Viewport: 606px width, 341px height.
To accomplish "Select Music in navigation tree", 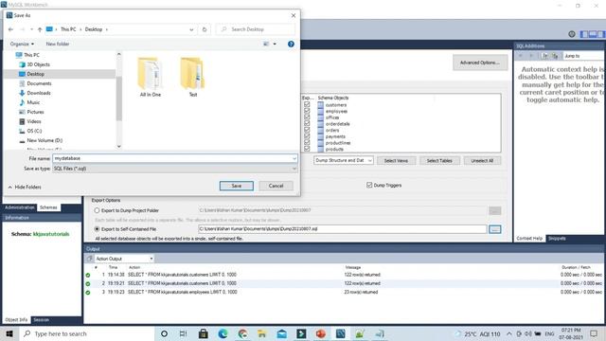I will point(33,102).
